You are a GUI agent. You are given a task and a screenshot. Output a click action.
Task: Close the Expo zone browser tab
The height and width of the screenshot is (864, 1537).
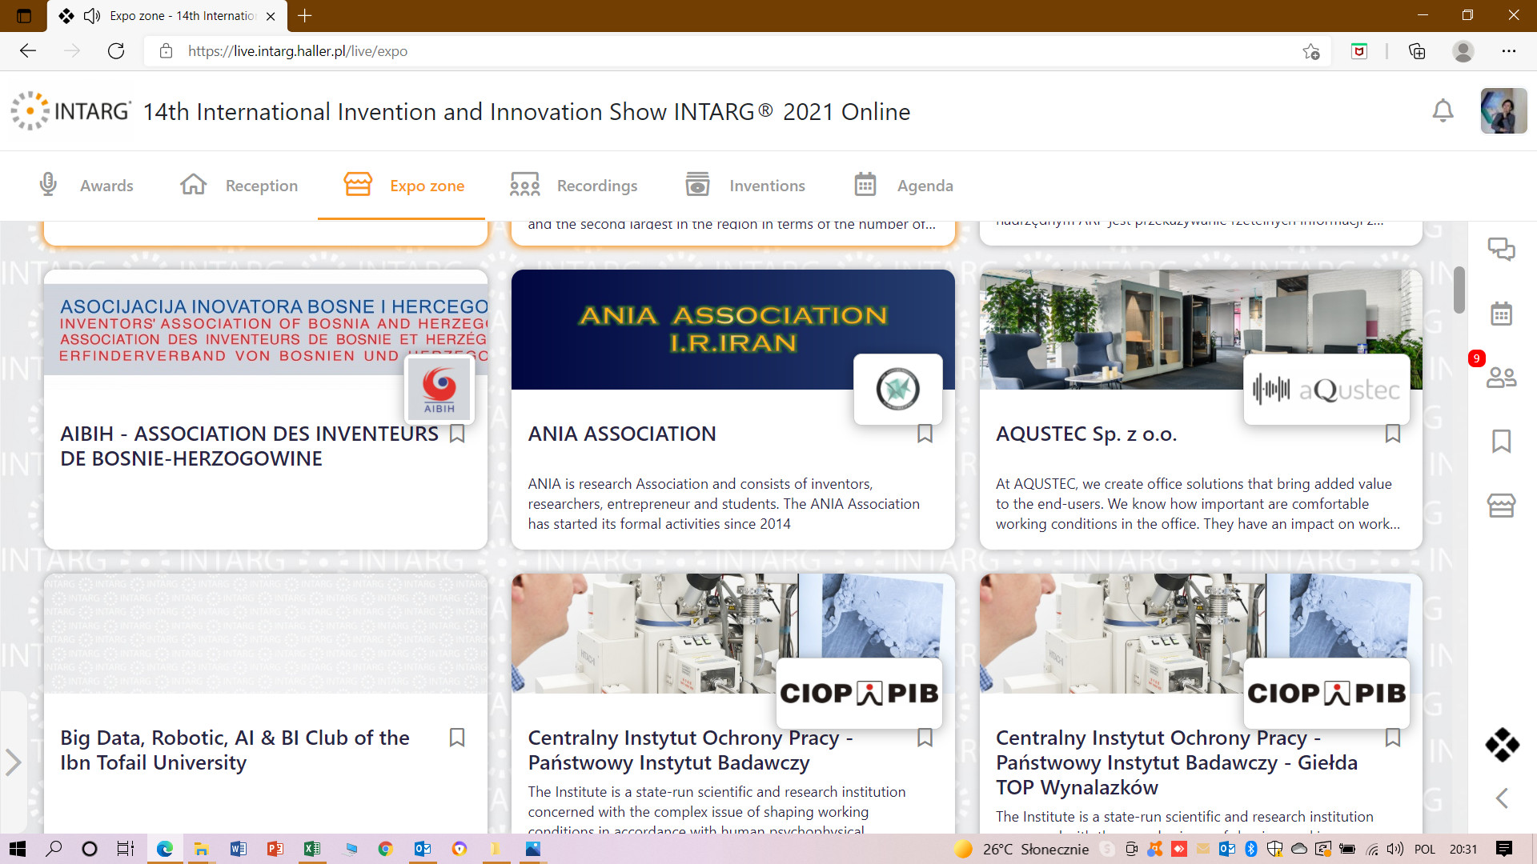(271, 16)
